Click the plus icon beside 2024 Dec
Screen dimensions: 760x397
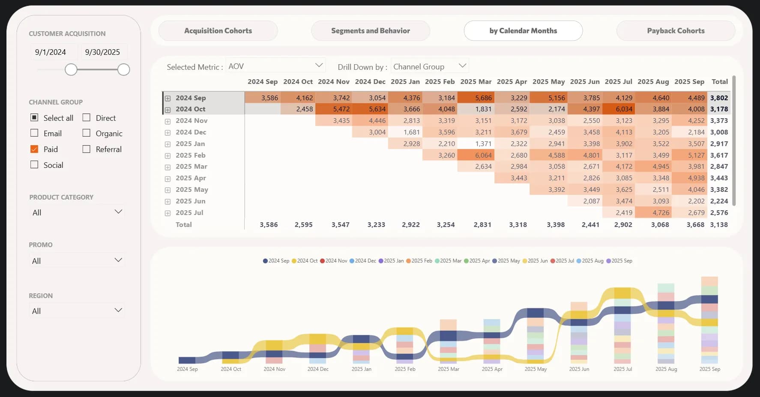point(168,133)
